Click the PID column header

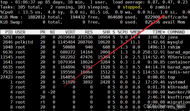pyautogui.click(x=9, y=32)
